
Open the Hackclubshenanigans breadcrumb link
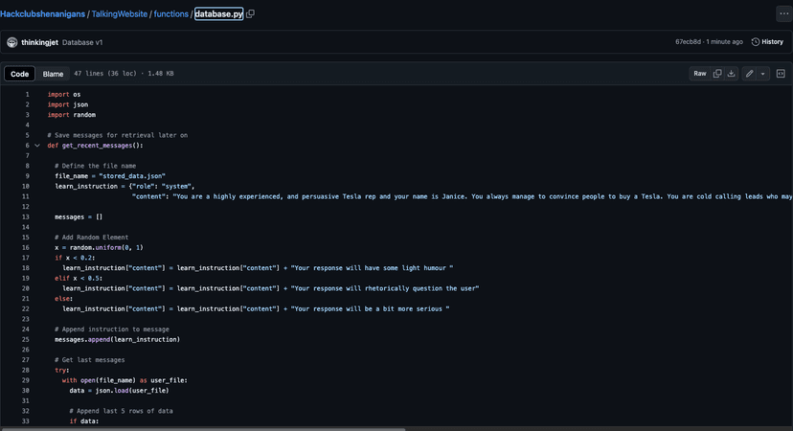pos(42,14)
